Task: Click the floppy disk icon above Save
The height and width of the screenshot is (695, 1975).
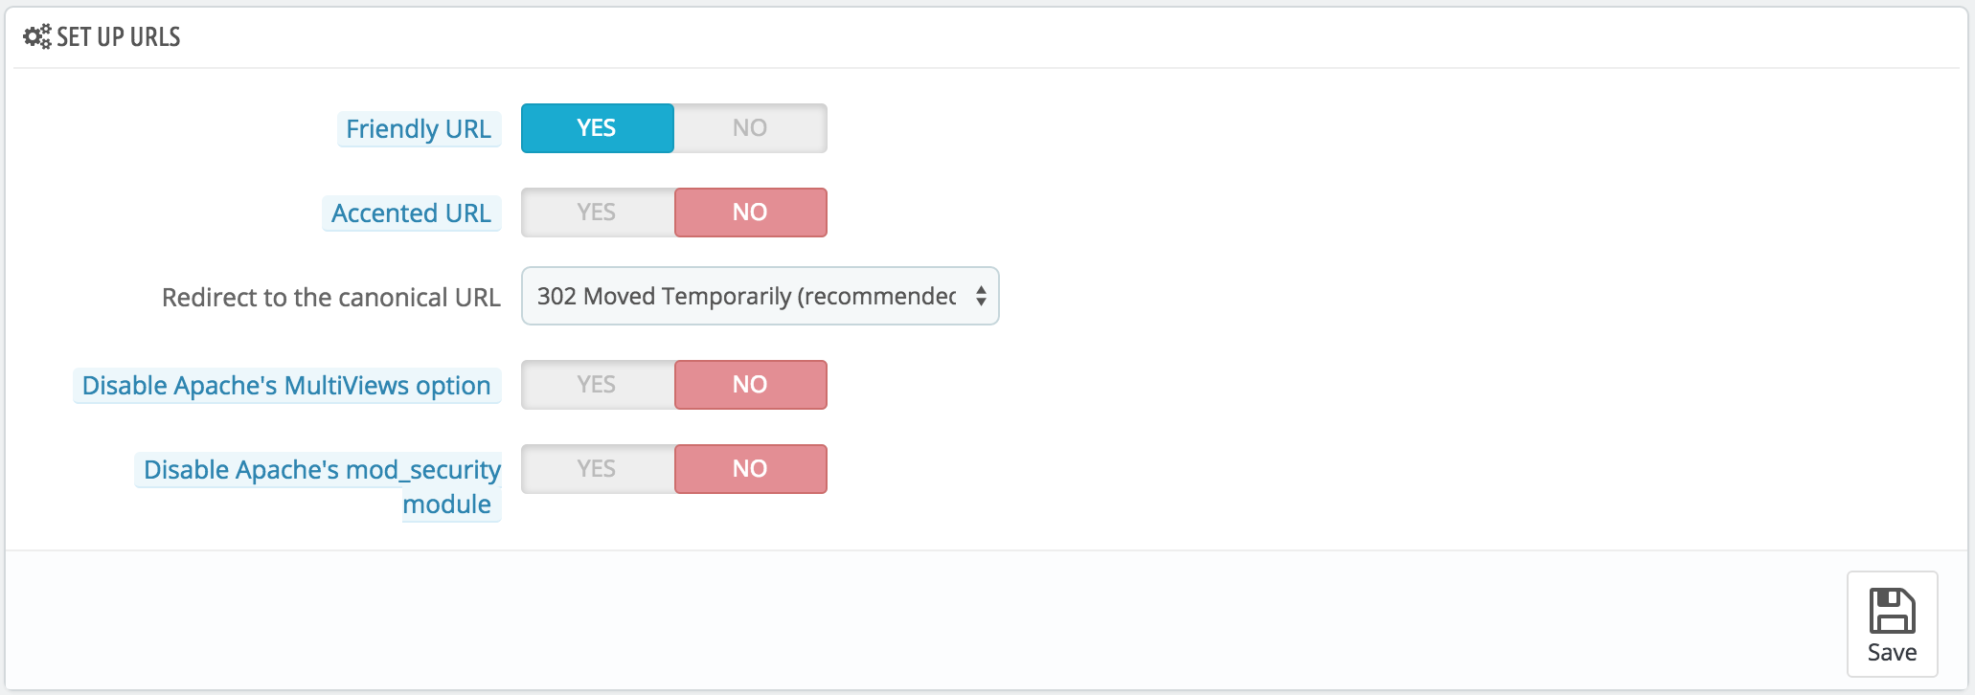Action: coord(1892,611)
